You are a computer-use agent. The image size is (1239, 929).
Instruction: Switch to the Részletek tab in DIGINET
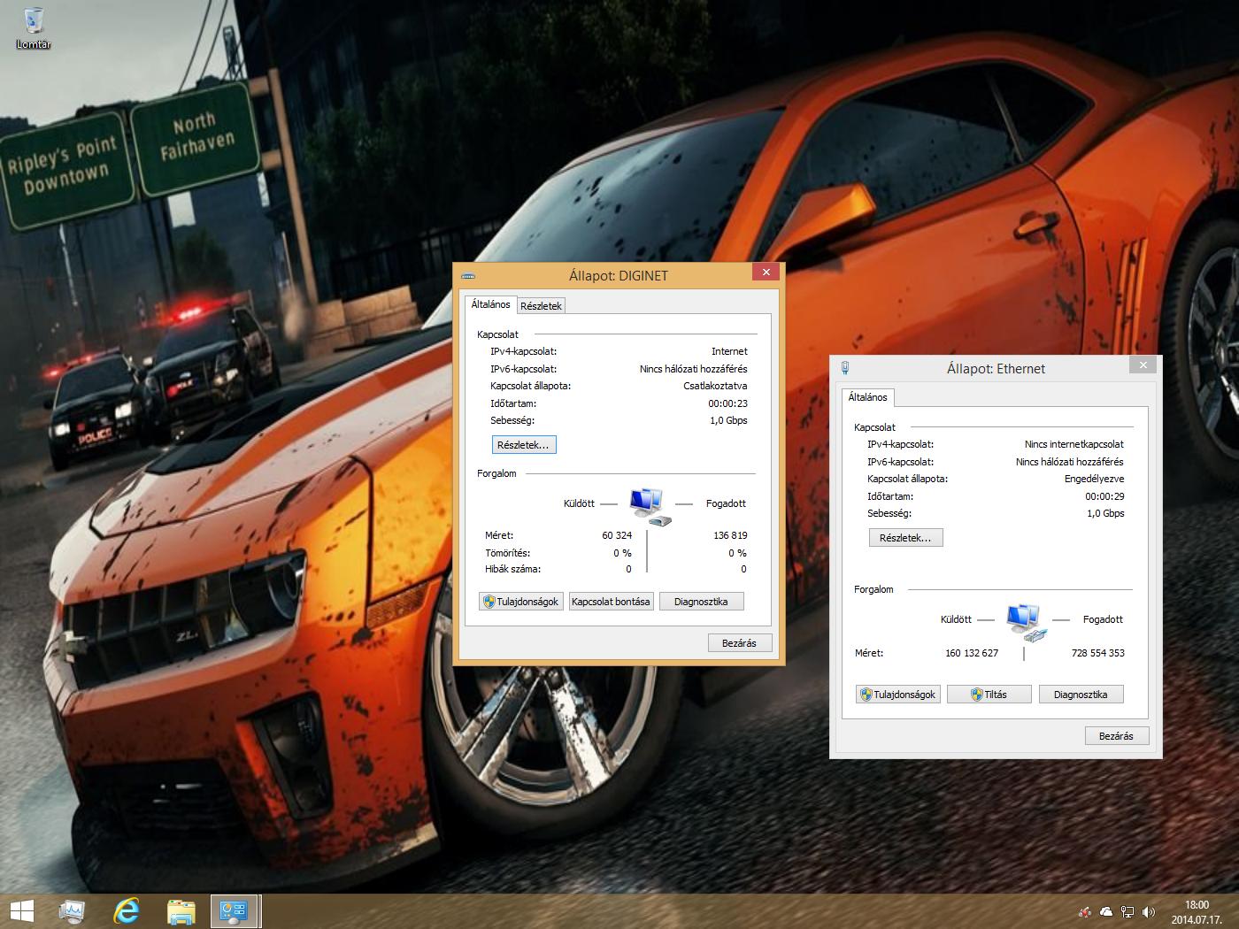541,306
